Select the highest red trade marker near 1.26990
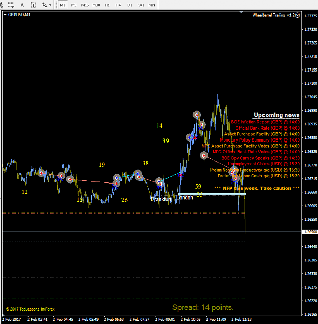Screen dimensions: 318x324 (x=197, y=115)
